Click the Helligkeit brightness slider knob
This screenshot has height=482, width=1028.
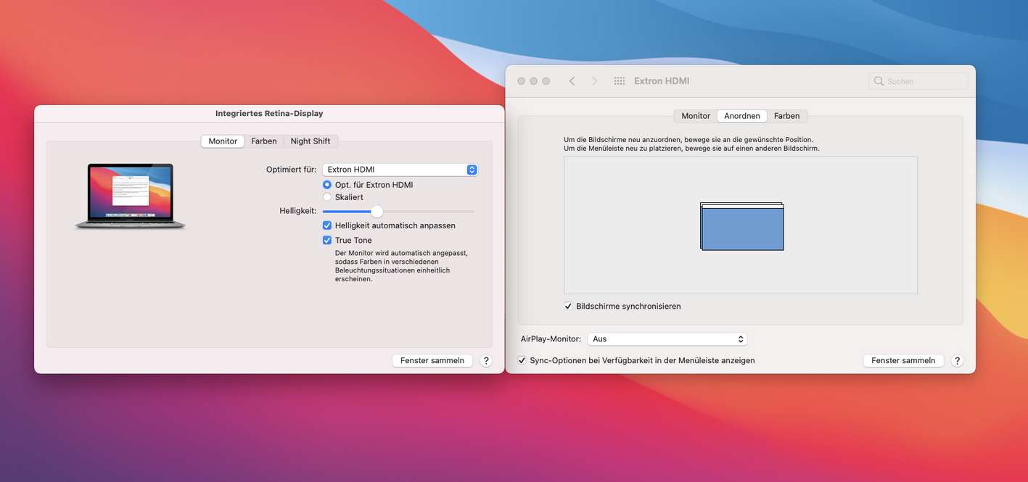tap(377, 212)
